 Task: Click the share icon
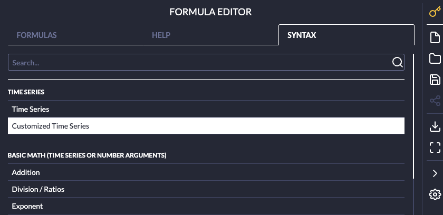point(435,101)
